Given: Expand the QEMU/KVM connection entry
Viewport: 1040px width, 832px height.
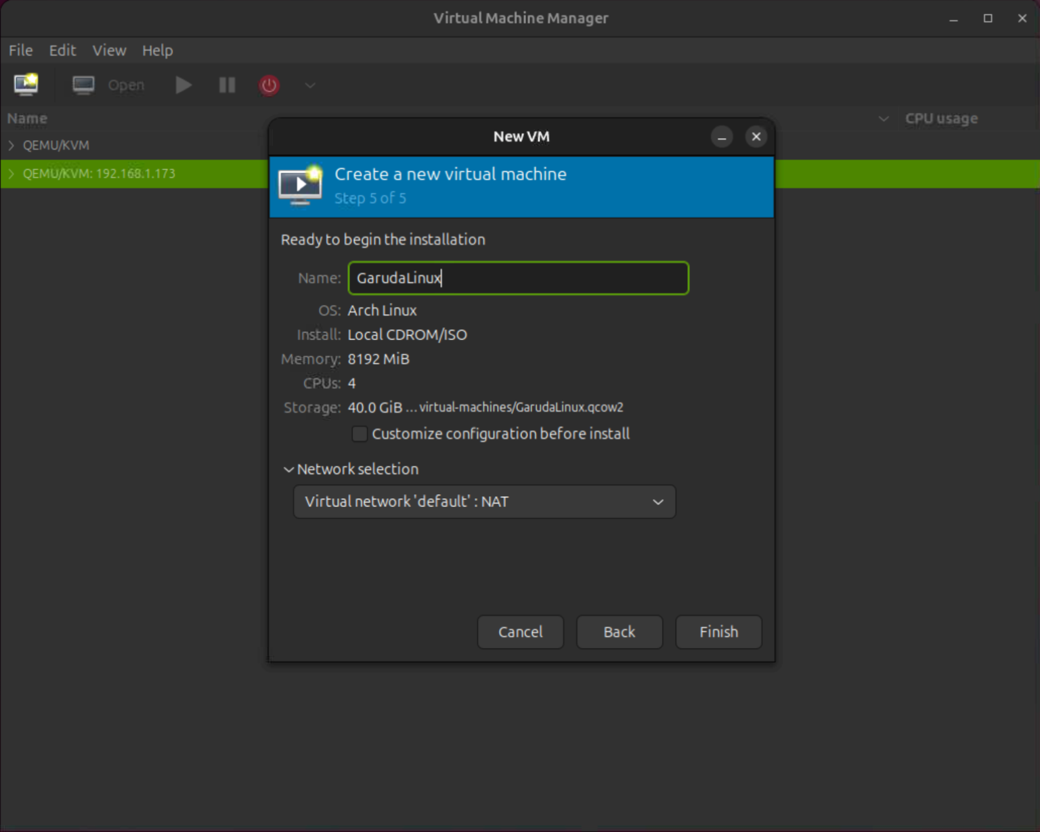Looking at the screenshot, I should 11,144.
